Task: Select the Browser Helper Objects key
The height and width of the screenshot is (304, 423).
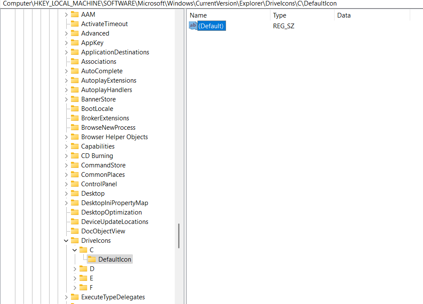Action: pos(115,137)
